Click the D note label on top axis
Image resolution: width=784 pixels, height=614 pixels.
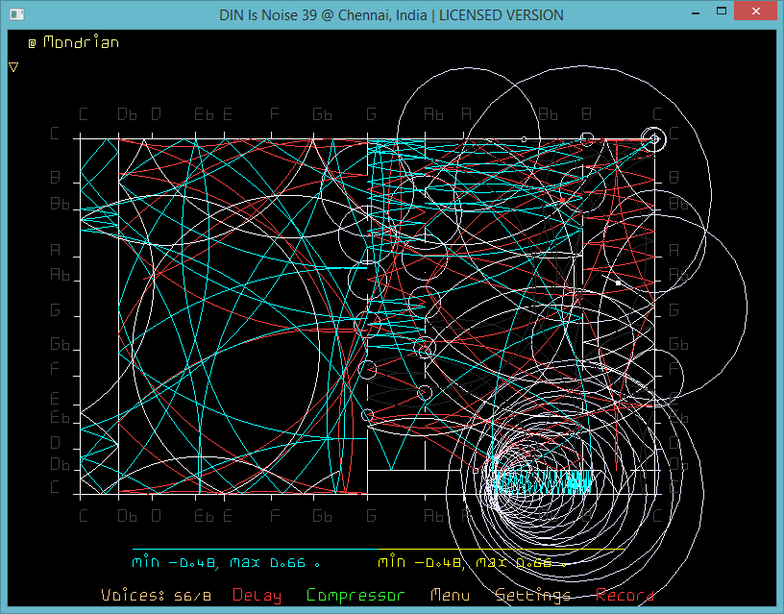[x=156, y=114]
